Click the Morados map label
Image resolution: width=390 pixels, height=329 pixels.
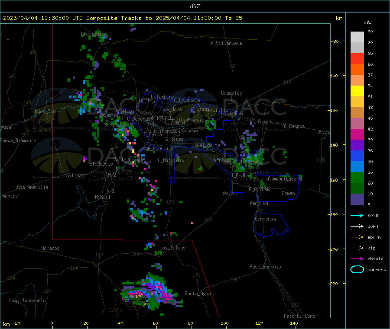click(x=50, y=248)
